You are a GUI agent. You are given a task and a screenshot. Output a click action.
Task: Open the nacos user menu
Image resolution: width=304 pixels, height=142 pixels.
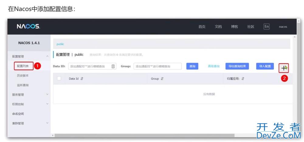(x=283, y=27)
